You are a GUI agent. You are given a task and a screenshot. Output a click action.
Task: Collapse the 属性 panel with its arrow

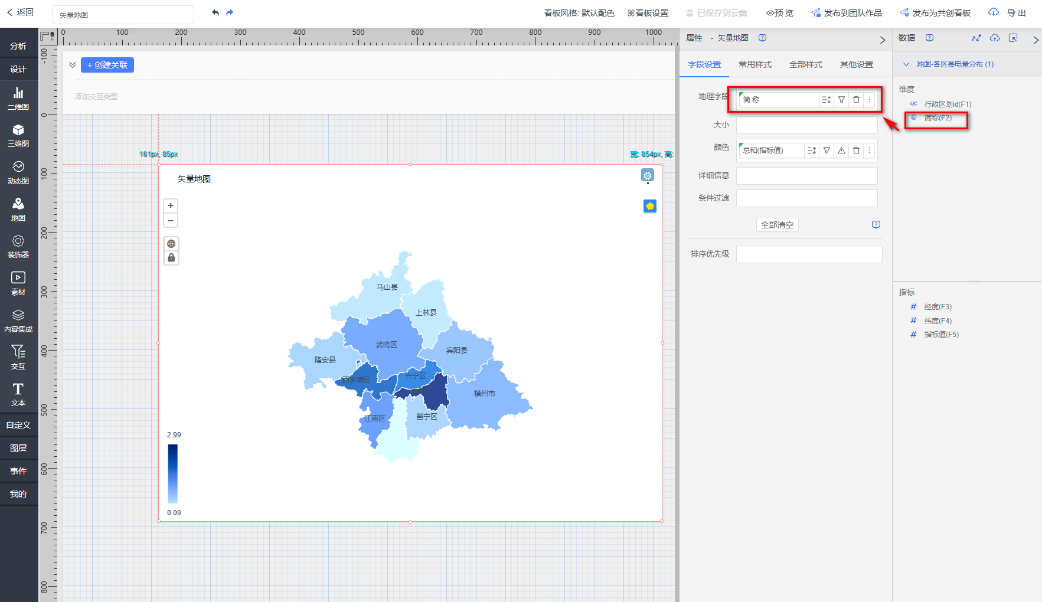883,40
